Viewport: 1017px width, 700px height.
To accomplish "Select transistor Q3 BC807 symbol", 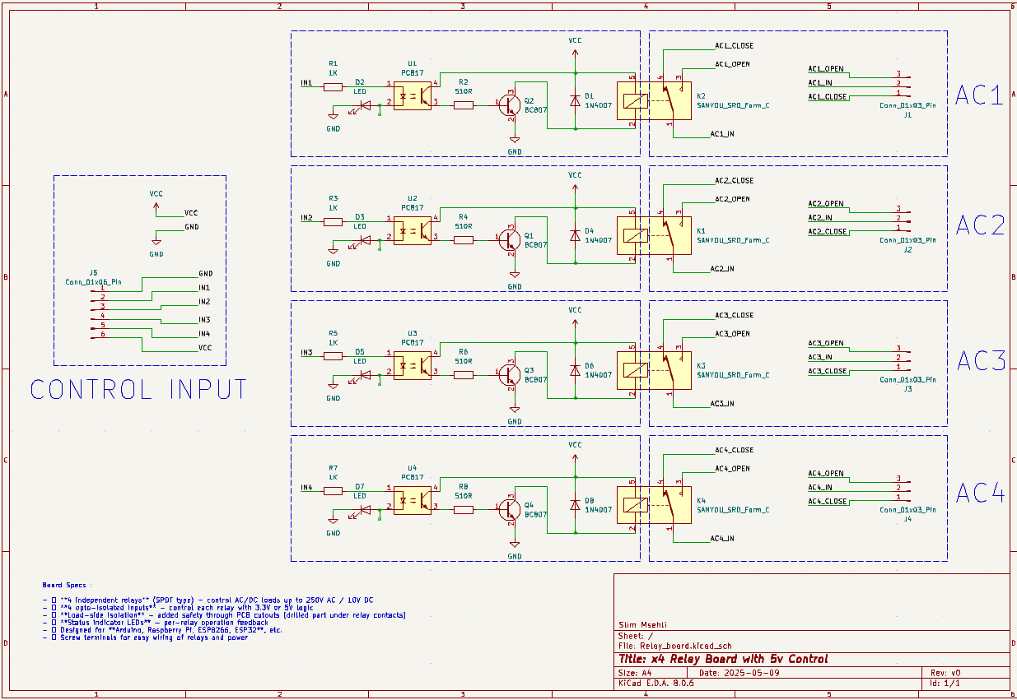I will point(509,374).
